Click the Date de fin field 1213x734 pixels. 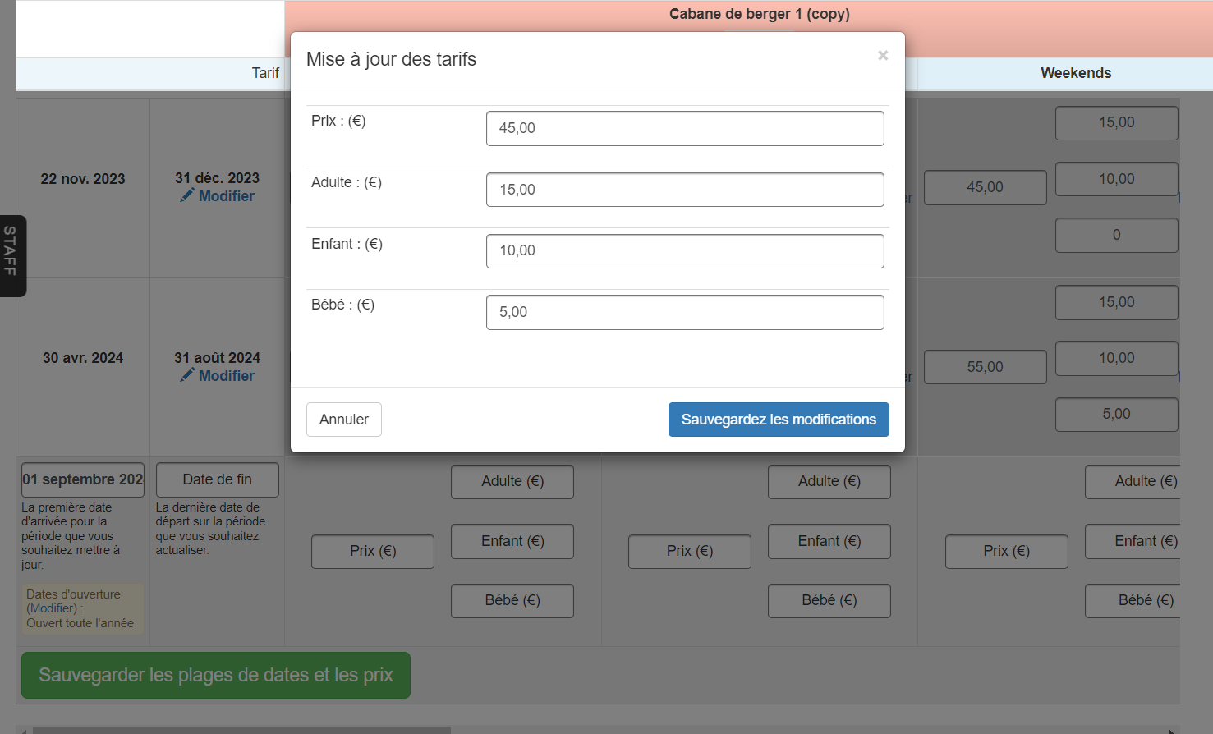(x=218, y=479)
